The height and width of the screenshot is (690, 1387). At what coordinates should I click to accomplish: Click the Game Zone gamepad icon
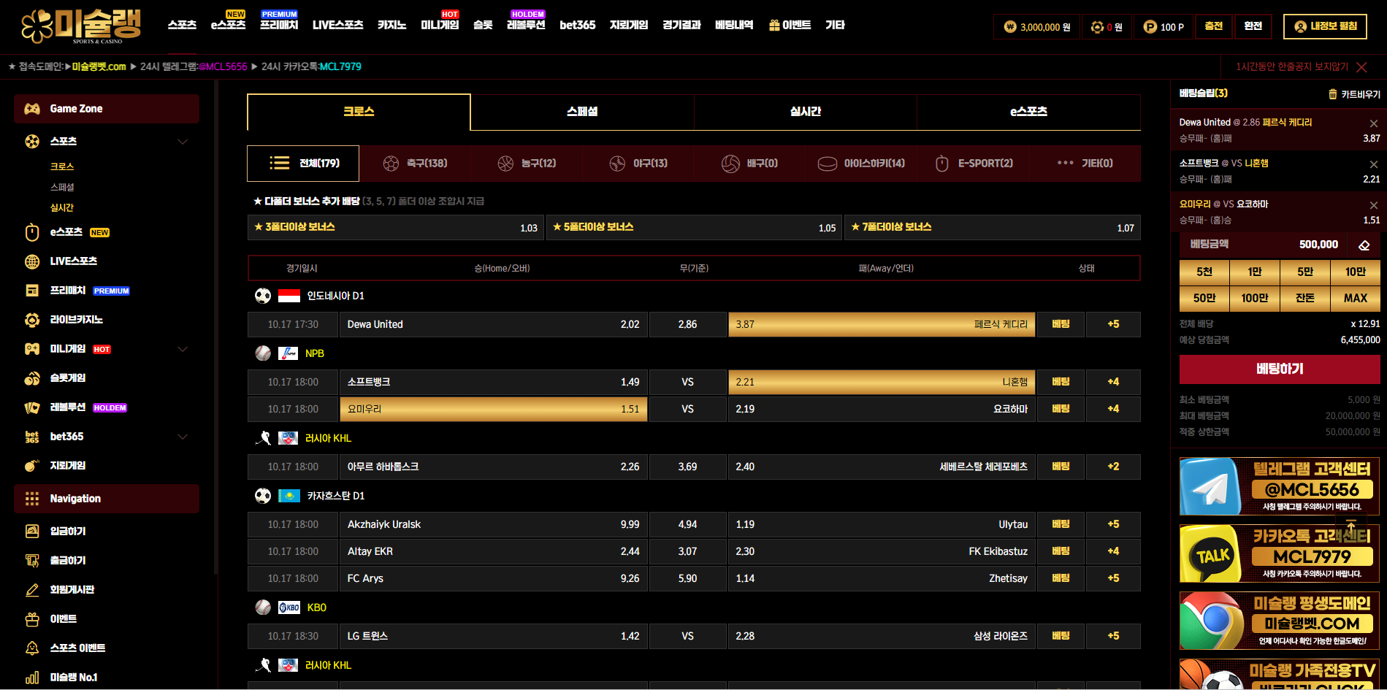pos(32,109)
